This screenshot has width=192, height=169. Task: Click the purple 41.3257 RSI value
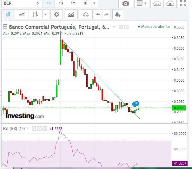point(56,129)
